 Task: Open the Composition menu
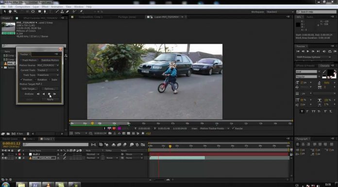coord(23,7)
